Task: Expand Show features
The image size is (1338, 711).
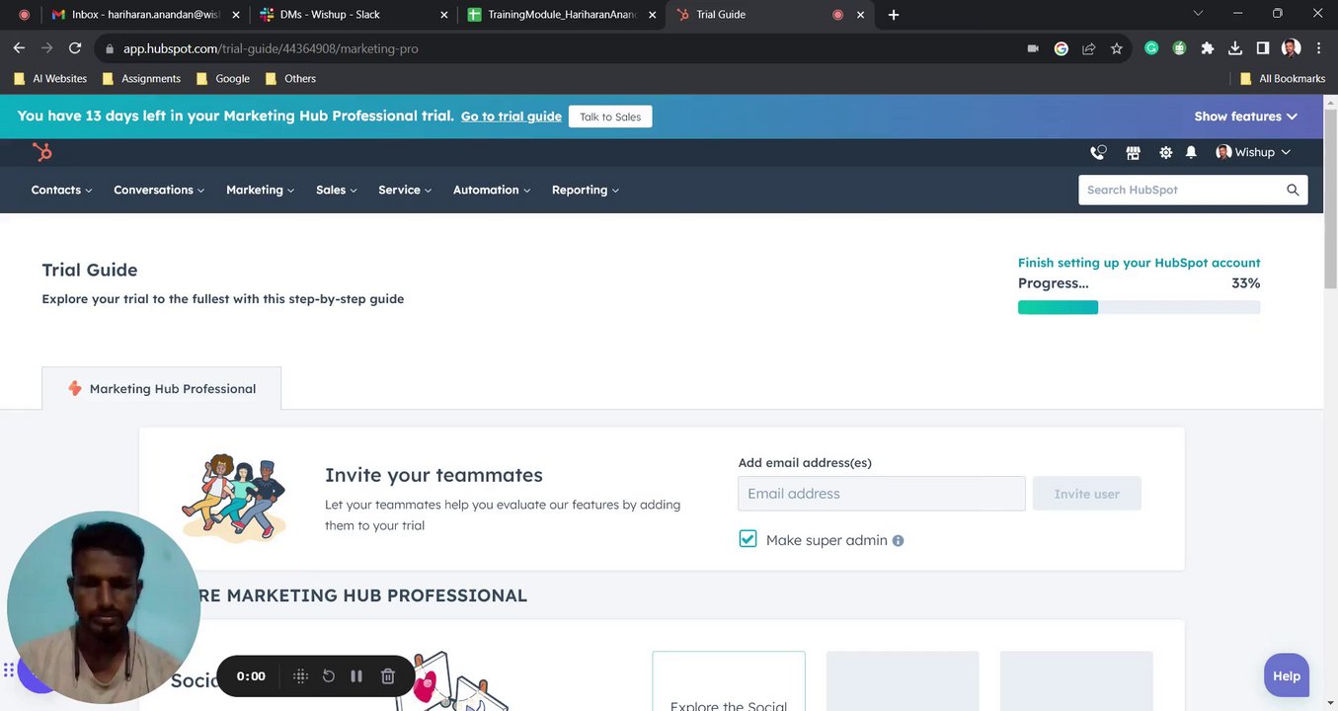Action: coord(1245,117)
